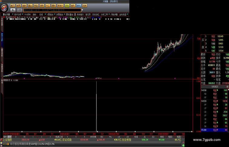Open the 房地产 real estate button
This screenshot has height=147, width=229.
(60, 5)
